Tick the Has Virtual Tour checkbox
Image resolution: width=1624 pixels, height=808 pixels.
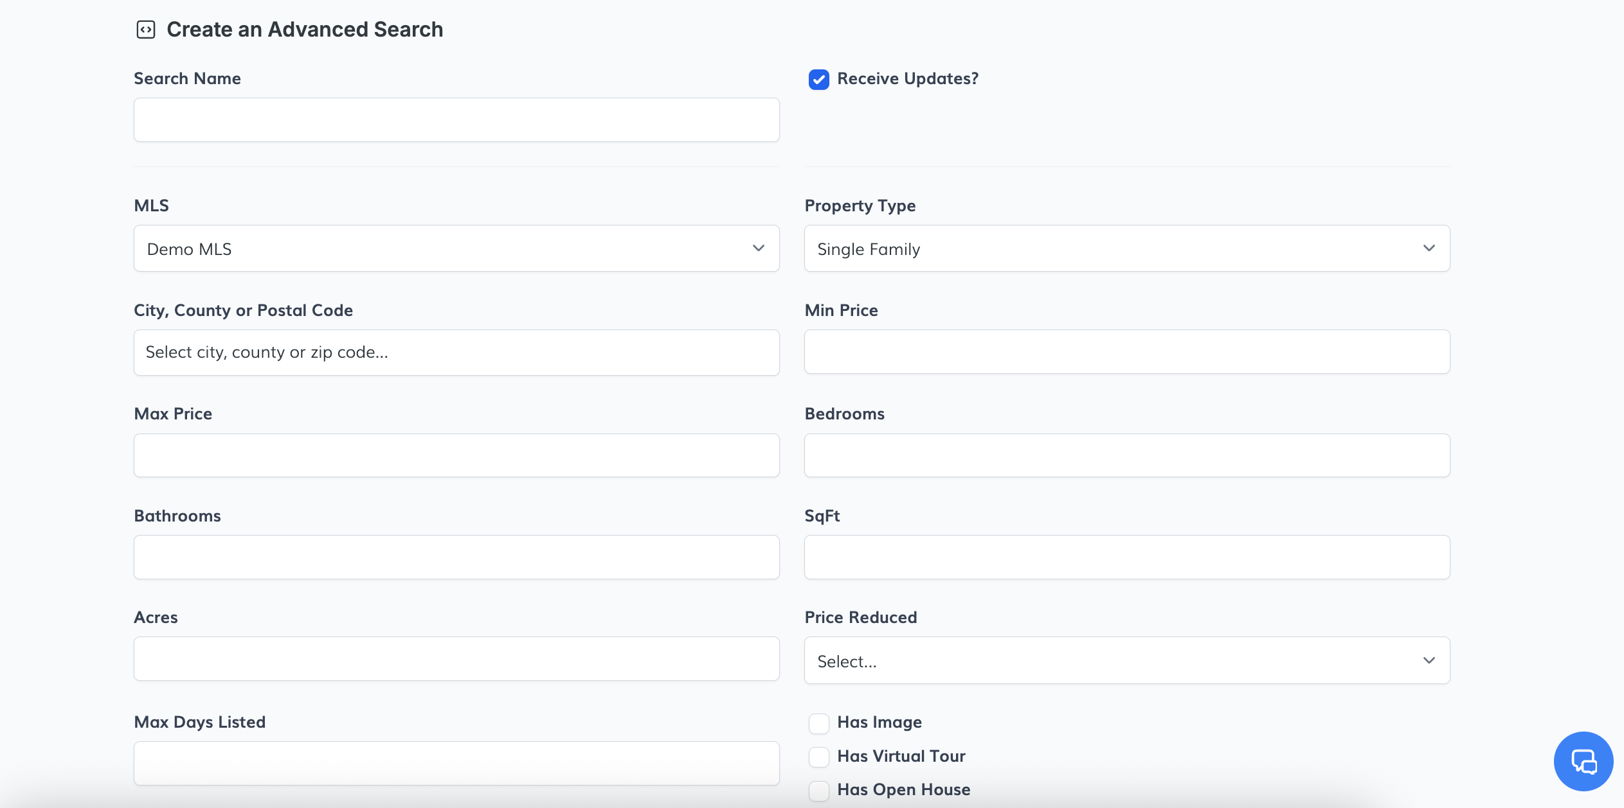[818, 757]
